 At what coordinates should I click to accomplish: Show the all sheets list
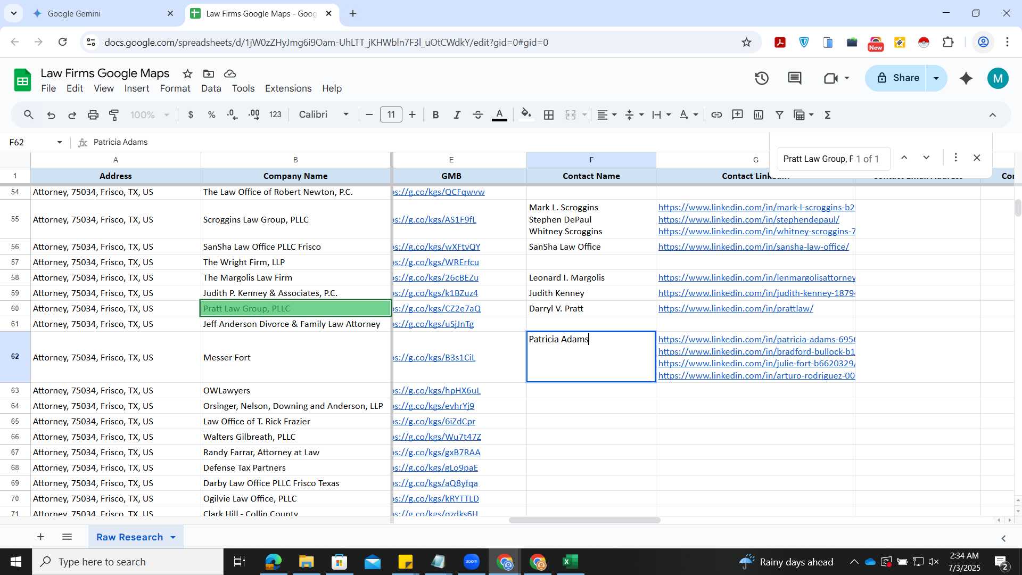(67, 537)
